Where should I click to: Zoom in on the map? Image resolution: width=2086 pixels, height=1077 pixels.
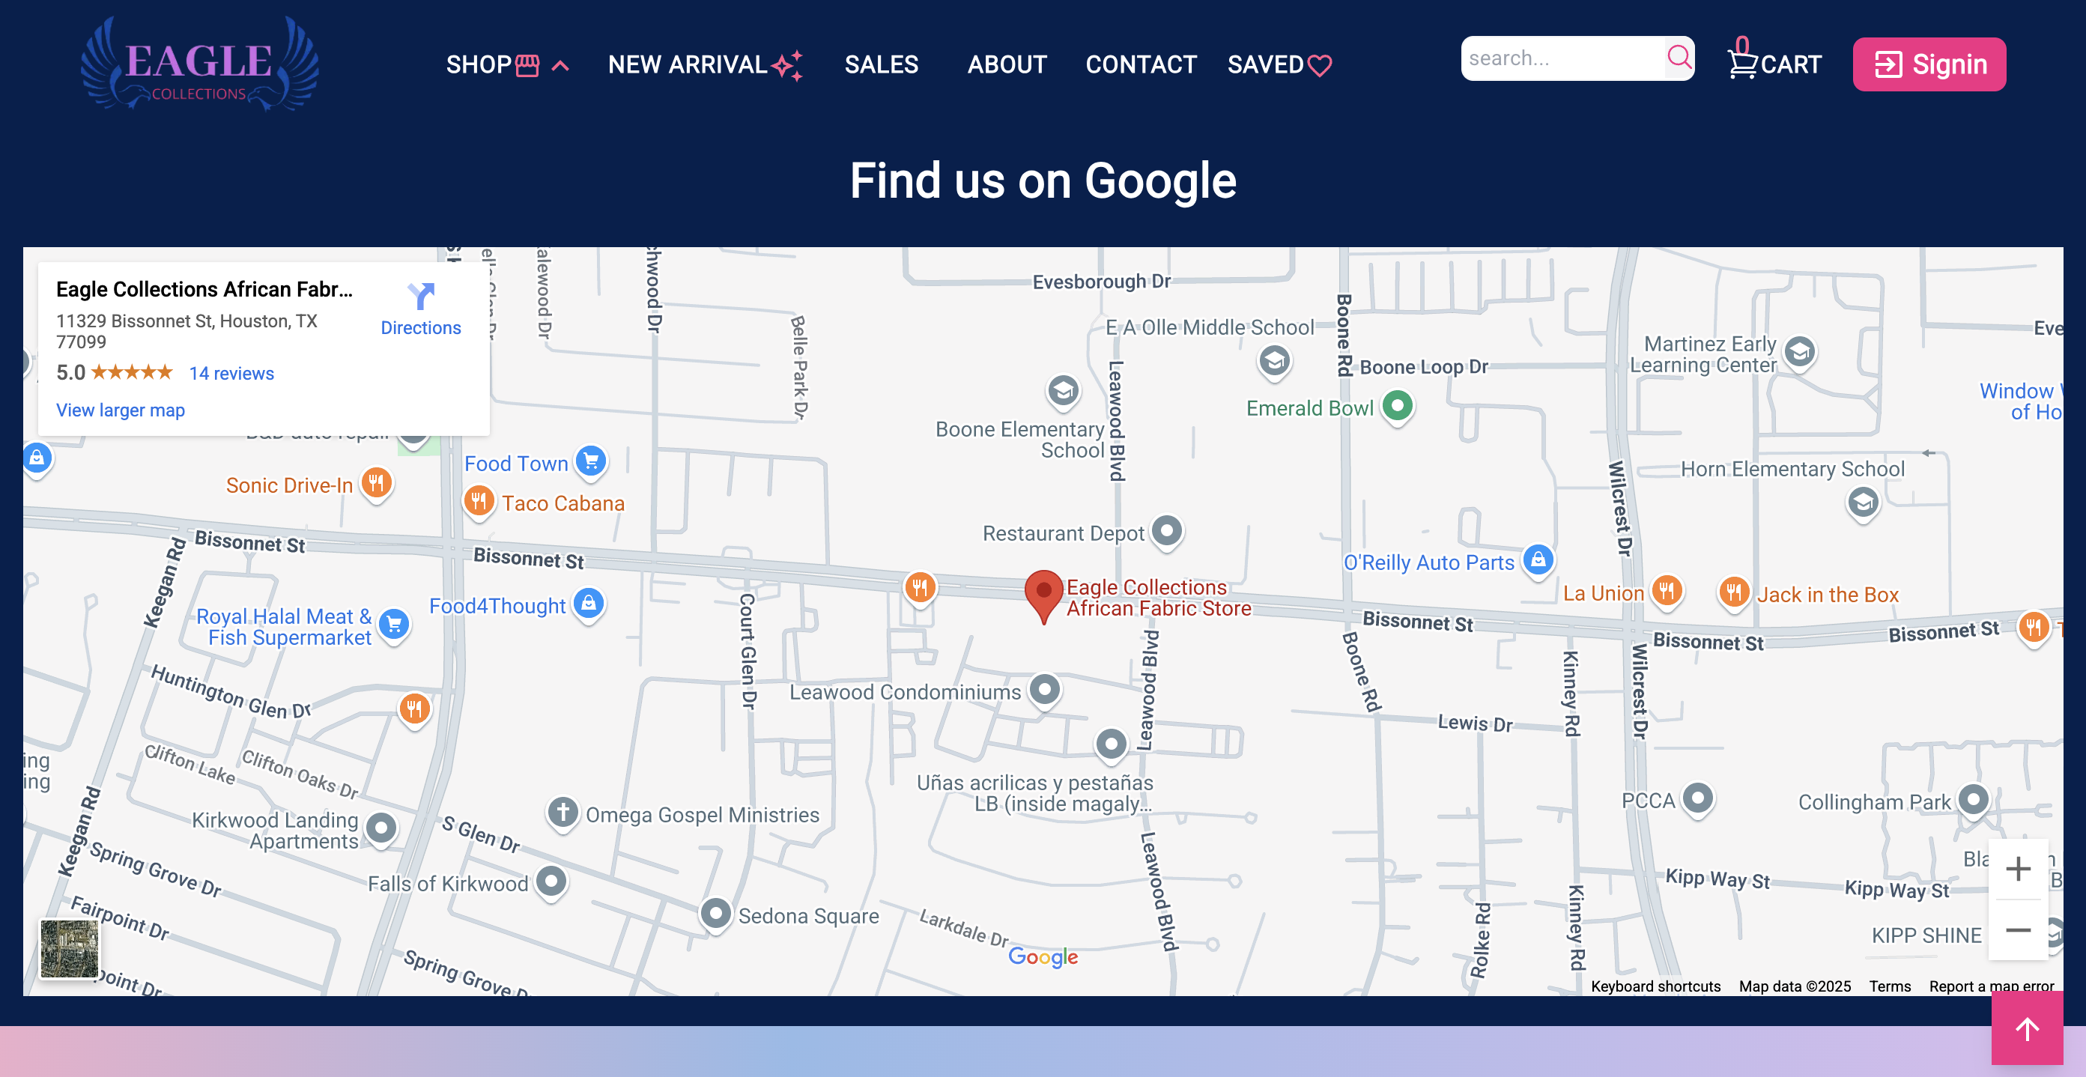(x=2017, y=870)
